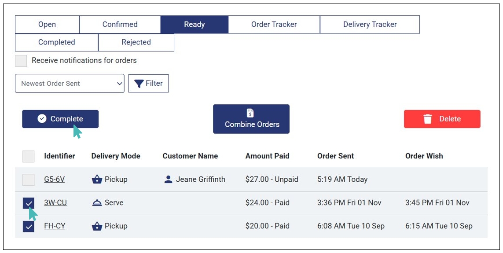The image size is (503, 253).
Task: Click the Order Sent column header
Action: [x=335, y=156]
